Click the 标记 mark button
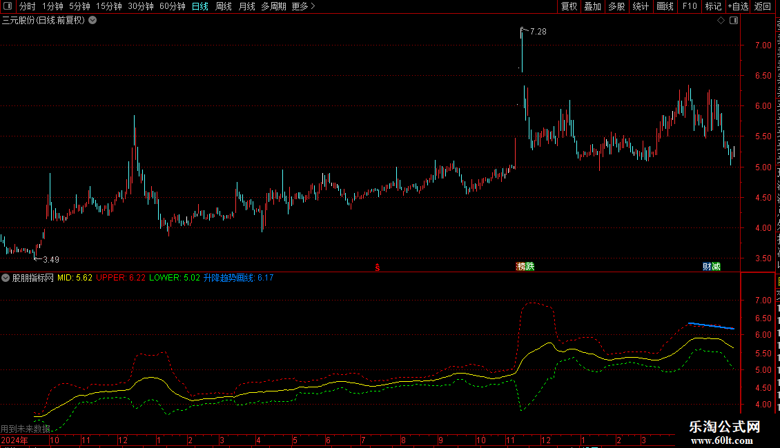780x448 pixels. [713, 6]
